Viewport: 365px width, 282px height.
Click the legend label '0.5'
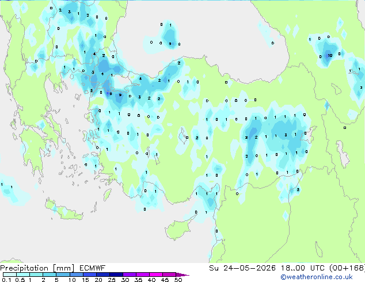tap(20, 280)
